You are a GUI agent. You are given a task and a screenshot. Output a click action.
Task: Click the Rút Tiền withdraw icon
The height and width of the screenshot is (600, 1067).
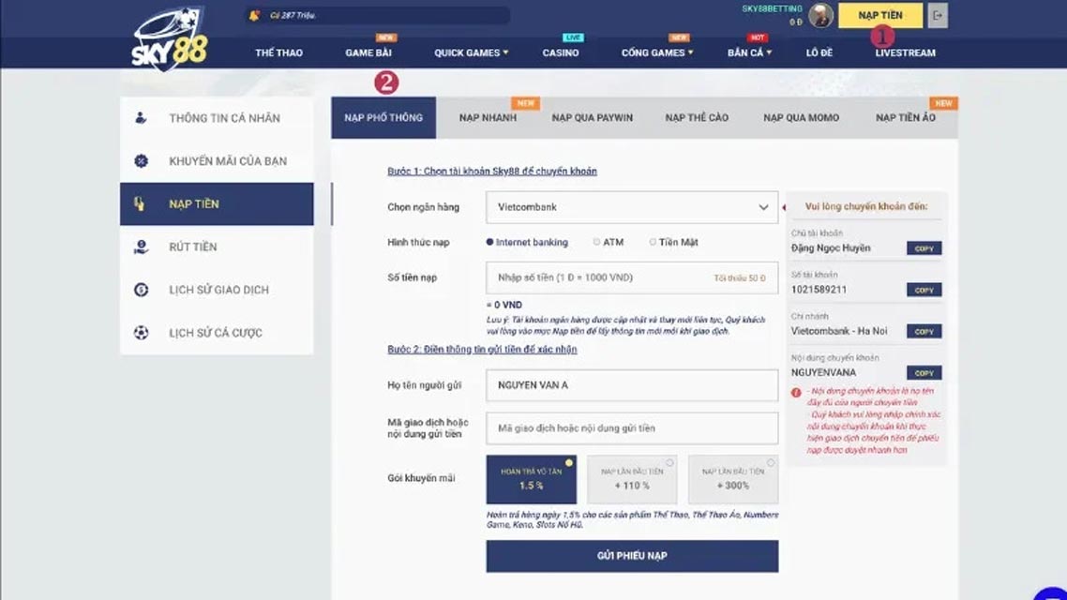tap(141, 247)
